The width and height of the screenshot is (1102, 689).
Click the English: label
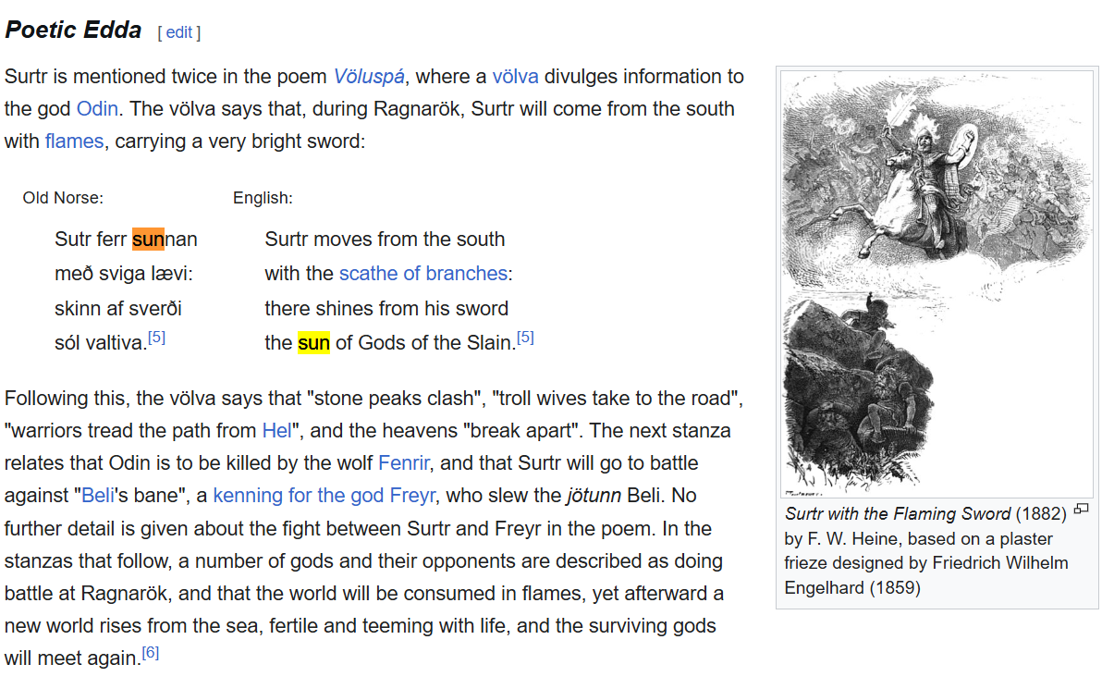pos(263,198)
